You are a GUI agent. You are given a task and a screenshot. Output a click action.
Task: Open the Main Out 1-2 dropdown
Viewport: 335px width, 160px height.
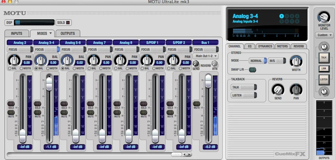(x=205, y=56)
